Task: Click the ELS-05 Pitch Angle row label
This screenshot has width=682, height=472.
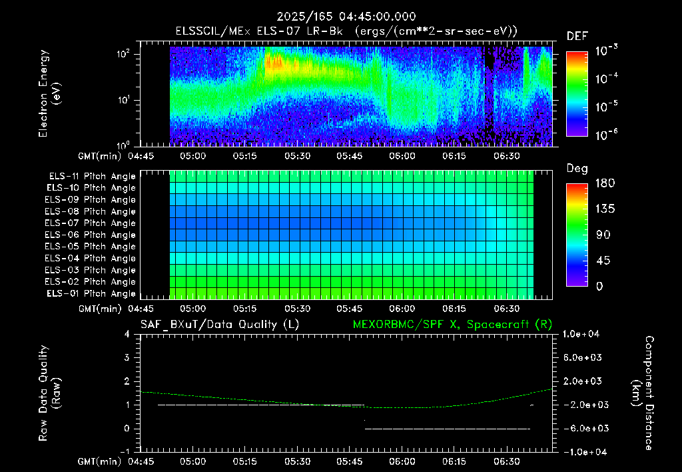Action: (91, 247)
